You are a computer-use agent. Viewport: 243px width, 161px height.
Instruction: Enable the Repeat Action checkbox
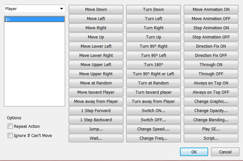point(10,126)
